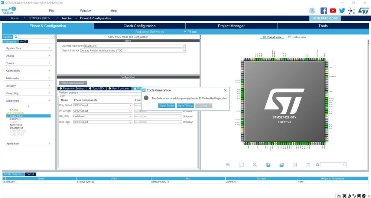The image size is (371, 198).
Task: Click the 简 character mode indicator in tray
Action: (359, 196)
